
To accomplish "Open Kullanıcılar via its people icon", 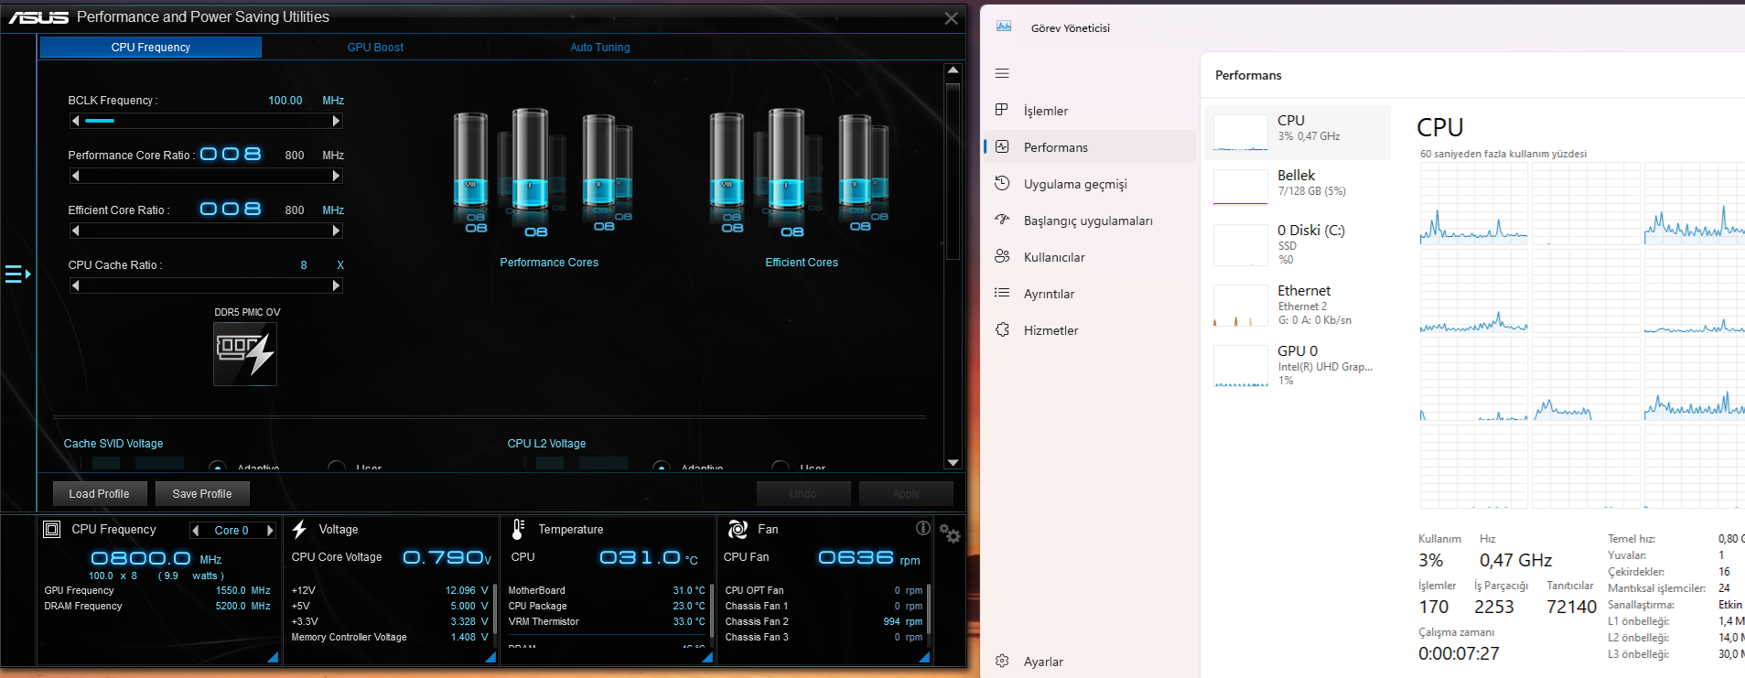I will click(1002, 256).
